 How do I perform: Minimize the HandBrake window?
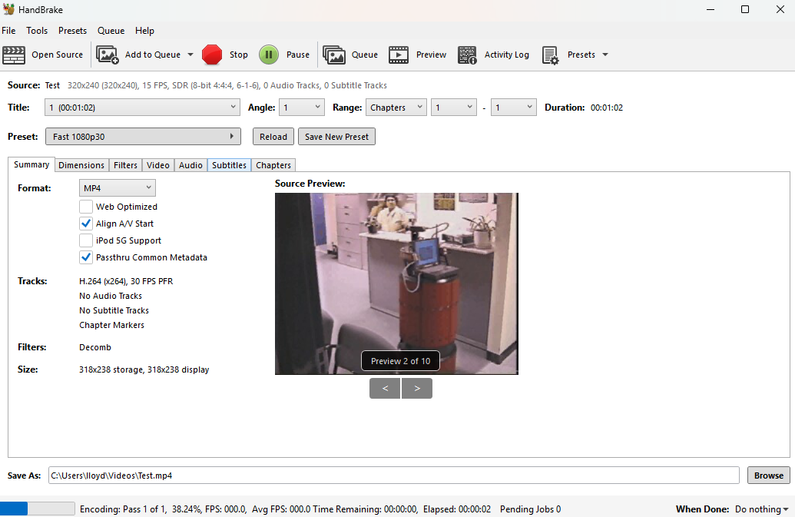pos(711,9)
